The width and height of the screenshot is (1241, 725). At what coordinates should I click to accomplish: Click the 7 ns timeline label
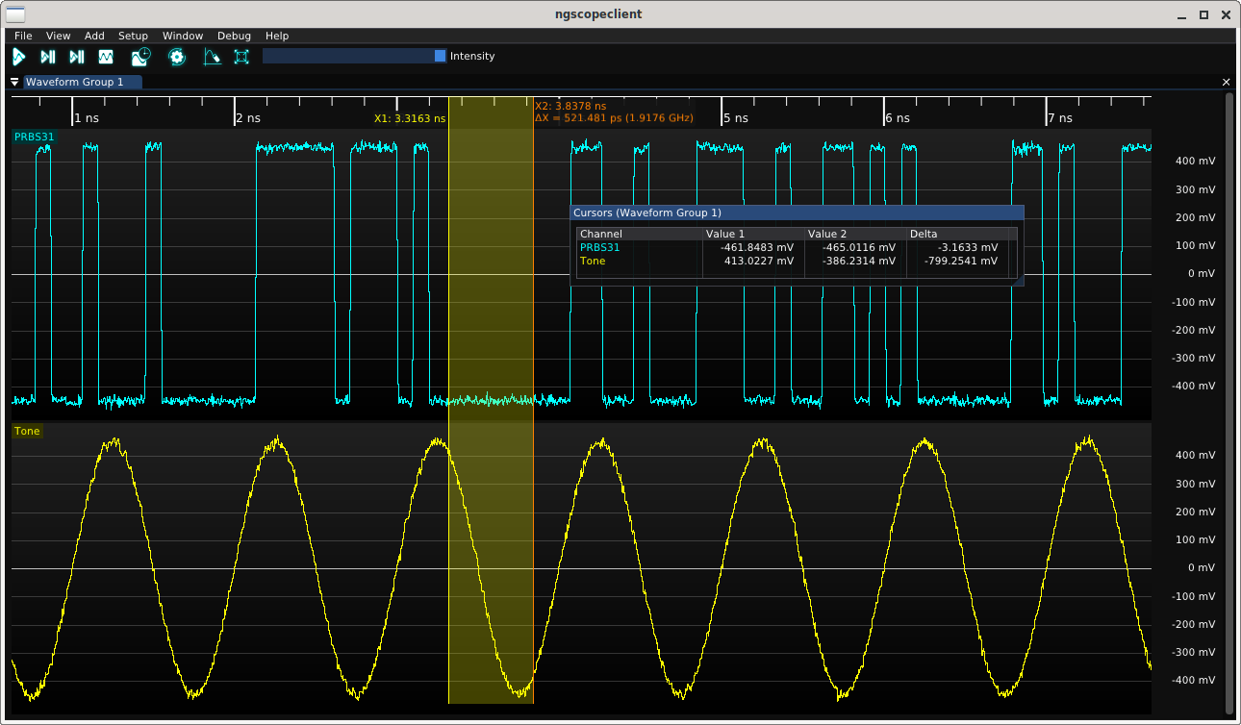(1059, 118)
